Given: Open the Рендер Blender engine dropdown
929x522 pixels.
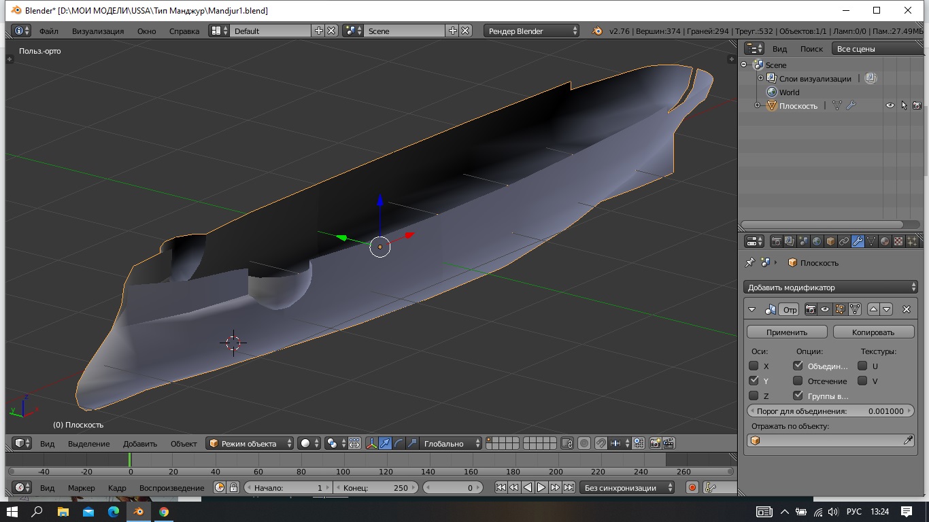Looking at the screenshot, I should pos(532,31).
